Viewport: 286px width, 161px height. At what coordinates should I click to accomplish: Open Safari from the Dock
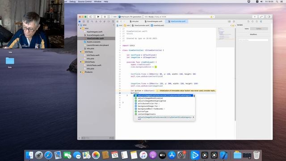click(48, 155)
